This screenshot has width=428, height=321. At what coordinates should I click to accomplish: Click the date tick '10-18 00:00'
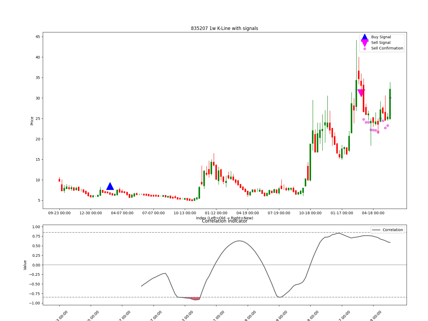coord(310,213)
